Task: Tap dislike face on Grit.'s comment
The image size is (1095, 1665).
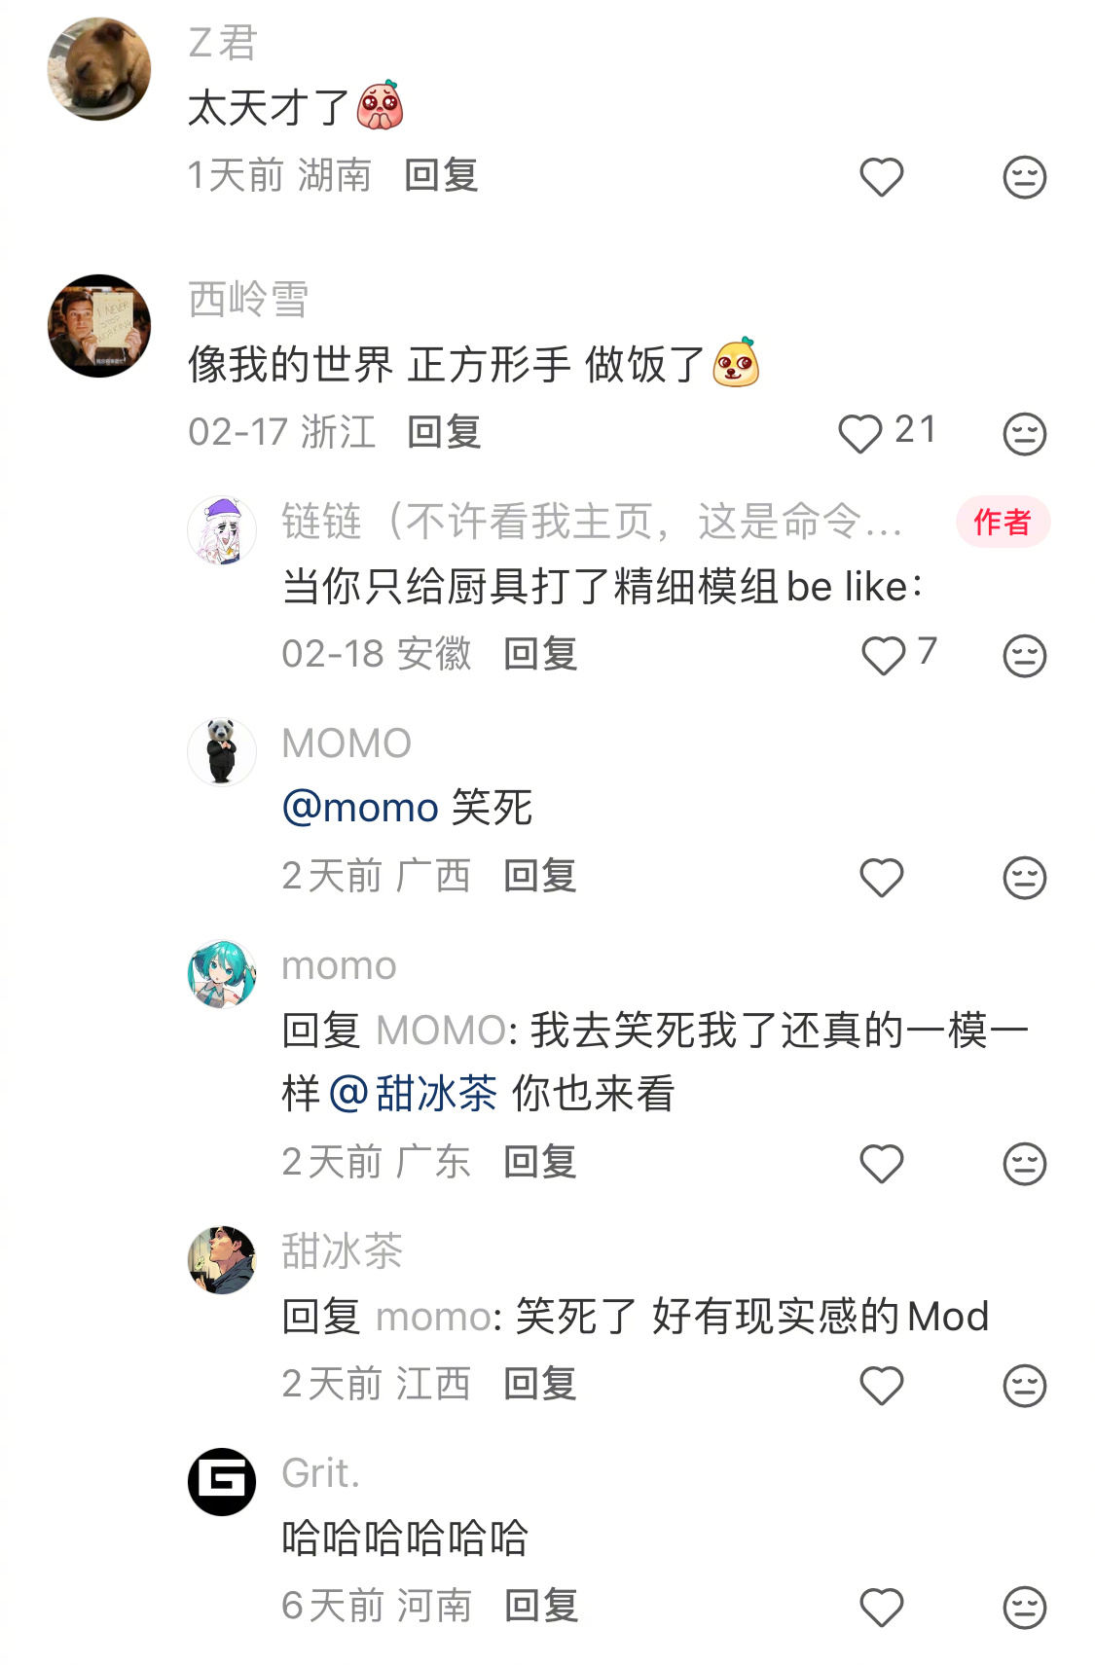Action: (1024, 1608)
